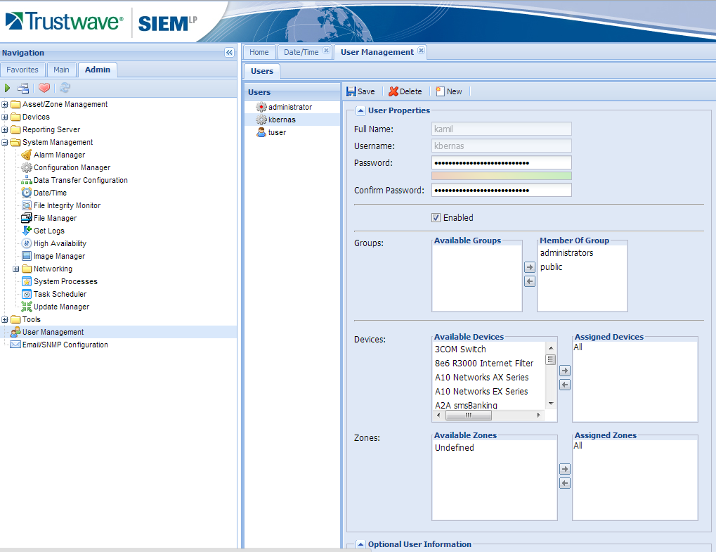Collapse the Navigation panel with double chevron

click(228, 52)
